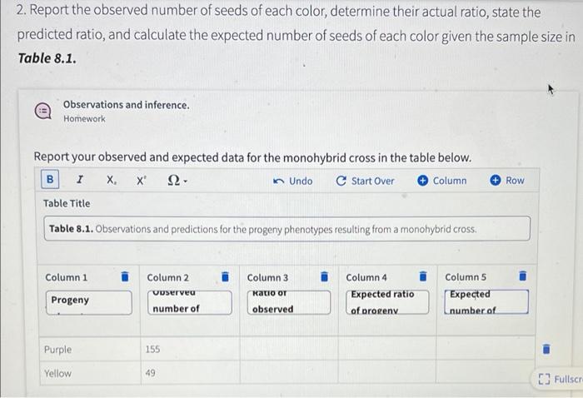This screenshot has height=398, width=583.
Task: Click the Yellow row's empty Column 3 ratio cell
Action: tap(289, 372)
